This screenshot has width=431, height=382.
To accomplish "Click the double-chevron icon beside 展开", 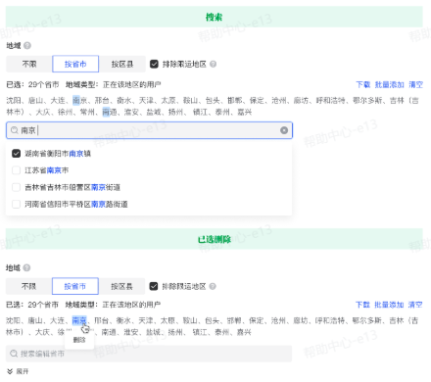I will (10, 371).
